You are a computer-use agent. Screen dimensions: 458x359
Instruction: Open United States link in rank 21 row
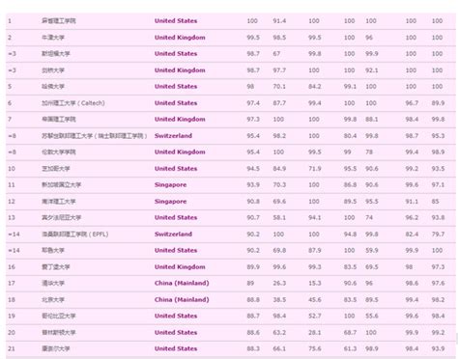coord(176,348)
